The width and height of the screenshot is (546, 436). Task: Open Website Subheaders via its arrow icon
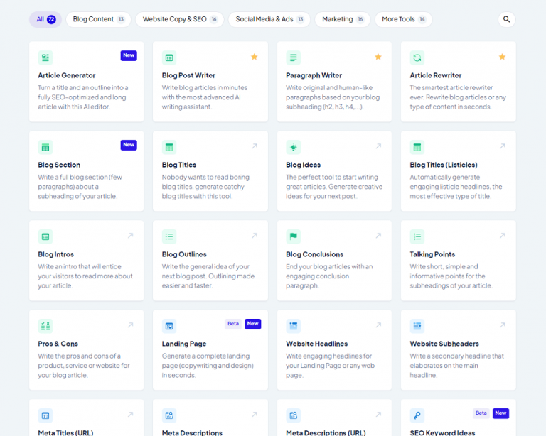pos(503,325)
